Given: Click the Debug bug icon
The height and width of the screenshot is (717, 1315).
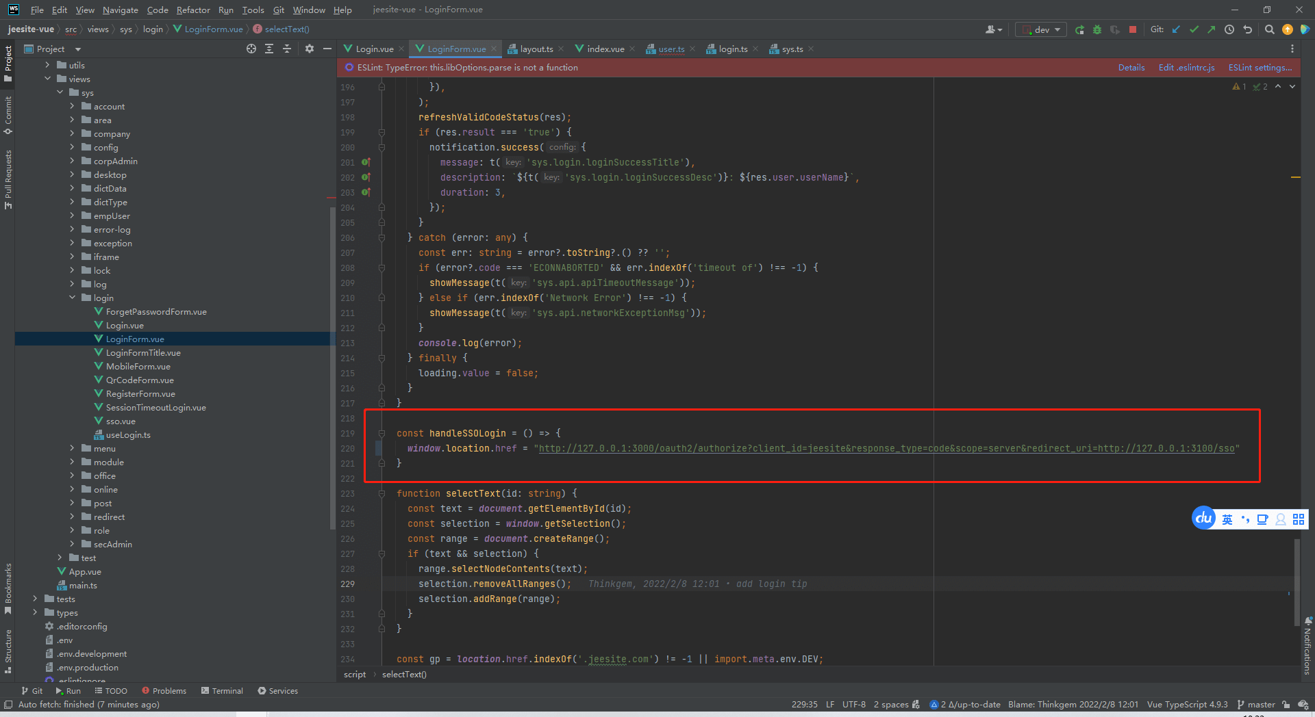Looking at the screenshot, I should pyautogui.click(x=1097, y=29).
